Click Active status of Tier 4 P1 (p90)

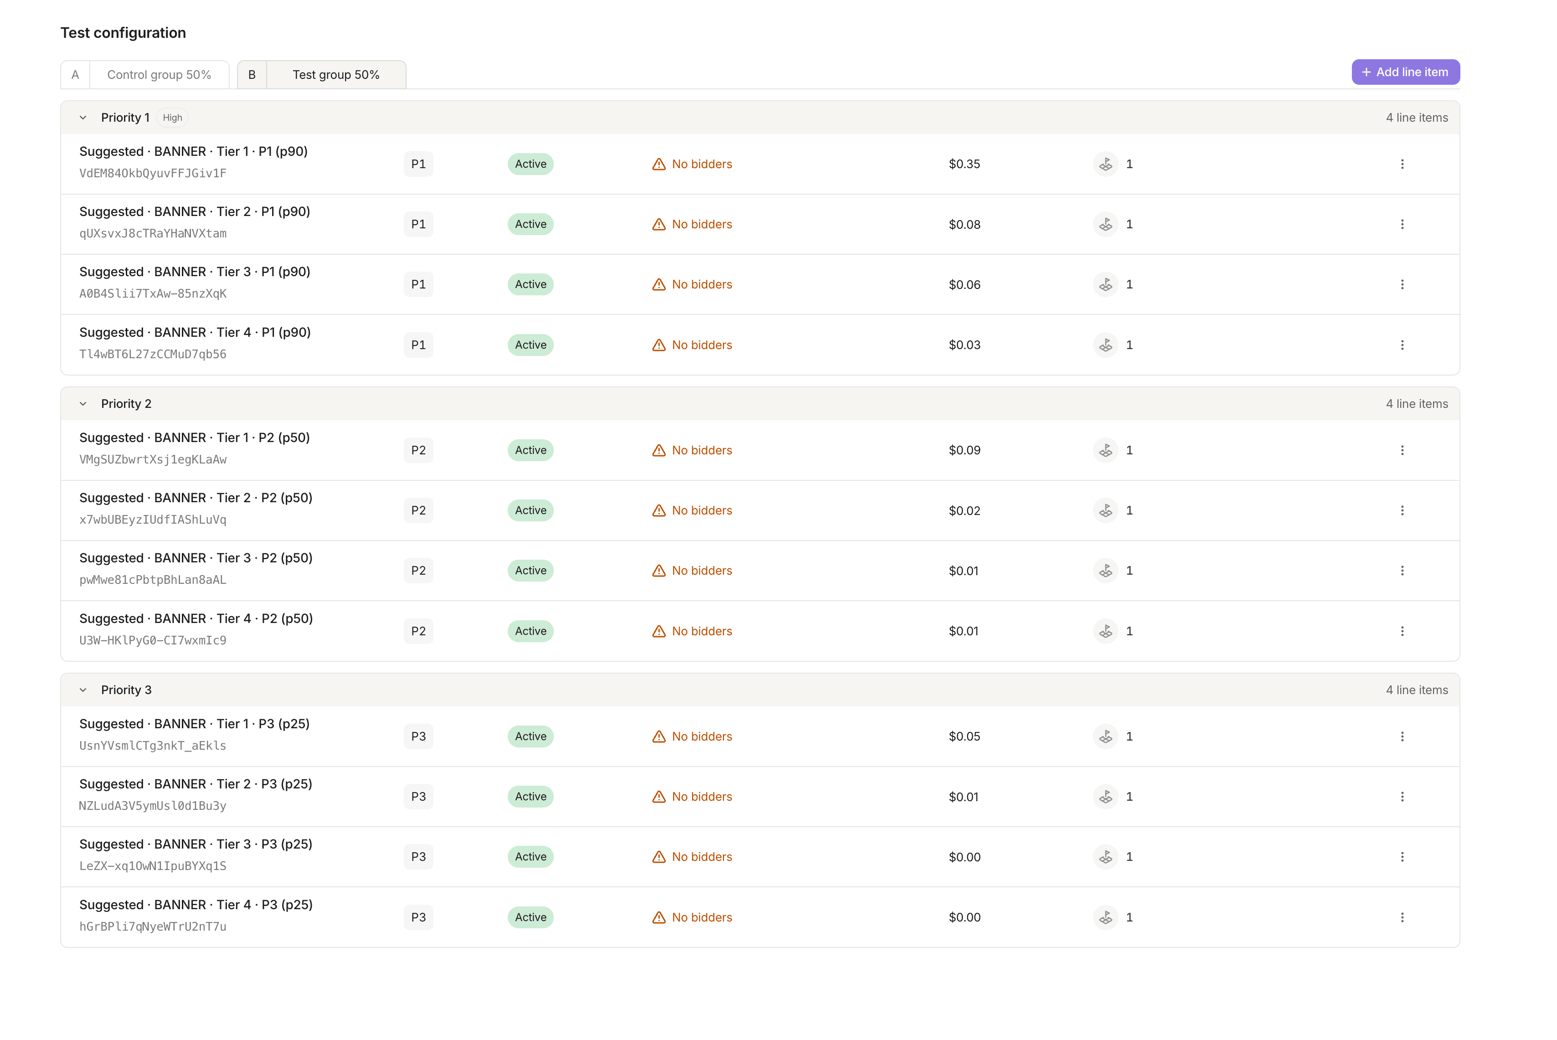click(x=531, y=345)
